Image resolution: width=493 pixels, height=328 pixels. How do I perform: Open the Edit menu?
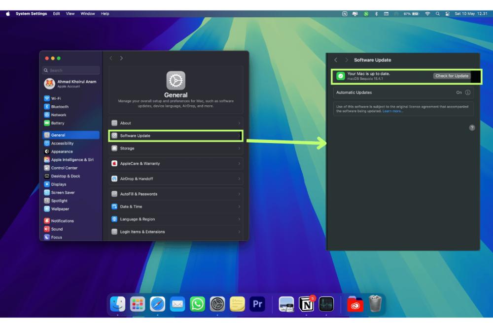57,14
